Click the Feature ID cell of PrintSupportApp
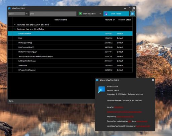 tap(109, 43)
